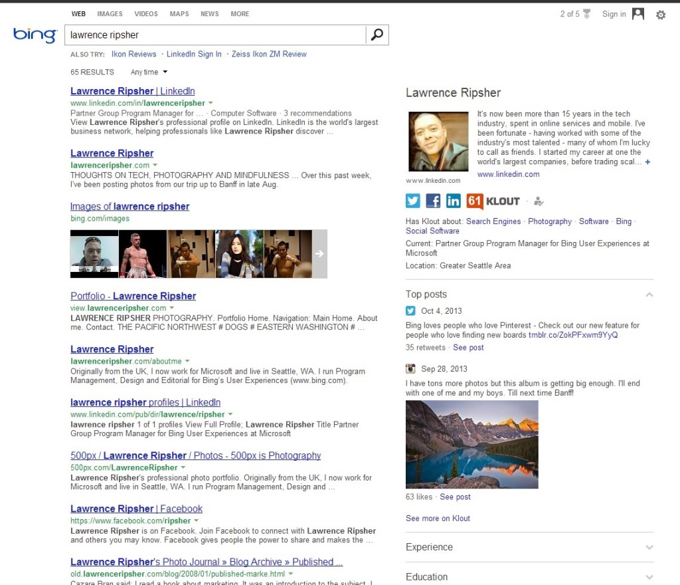Switch to the Videos tab
Image resolution: width=680 pixels, height=585 pixels.
click(146, 14)
